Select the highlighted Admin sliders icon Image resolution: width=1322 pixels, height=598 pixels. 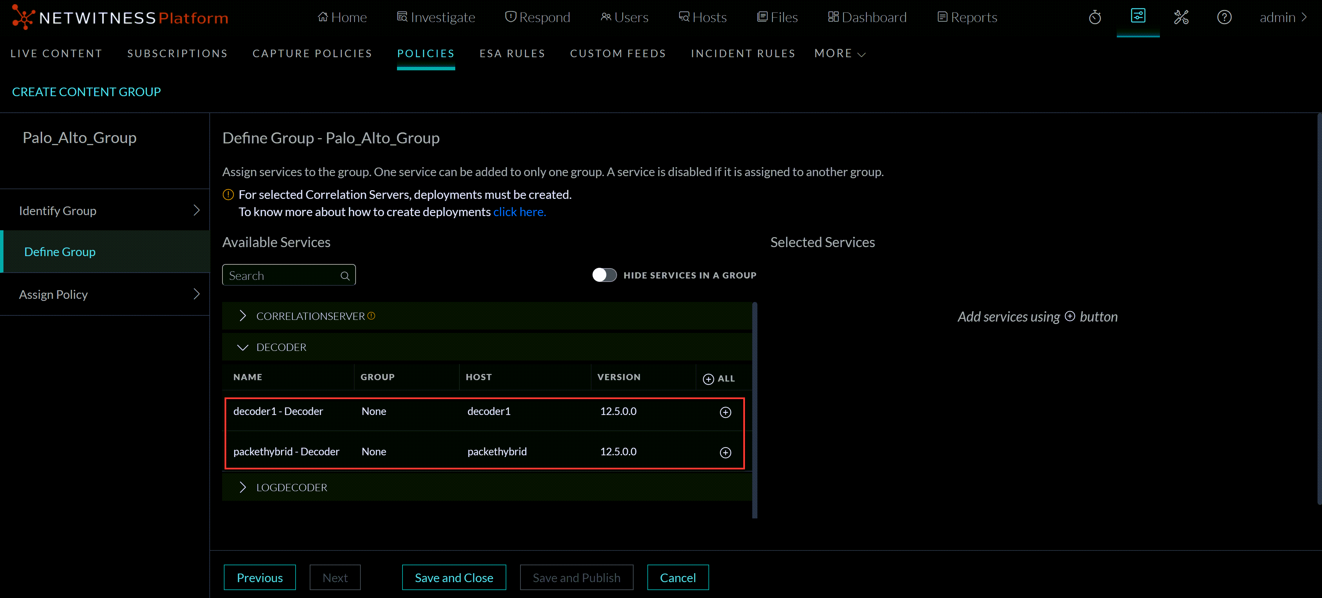1138,17
